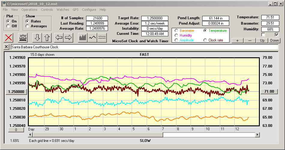Click the Barometer value field
Viewport: 285px width, 150px height.
pyautogui.click(x=270, y=23)
